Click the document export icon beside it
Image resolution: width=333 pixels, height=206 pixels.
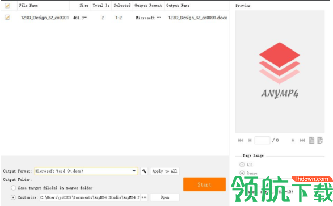(320, 140)
